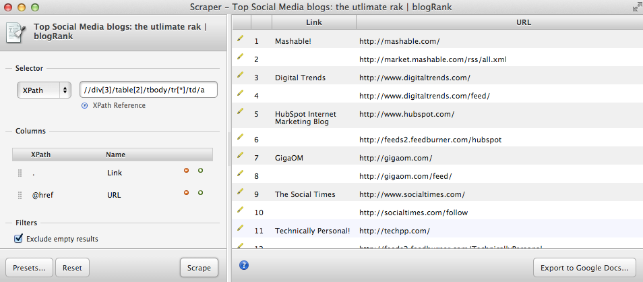This screenshot has height=282, width=643.
Task: Select the 'GigaOM' link cell
Action: (289, 158)
